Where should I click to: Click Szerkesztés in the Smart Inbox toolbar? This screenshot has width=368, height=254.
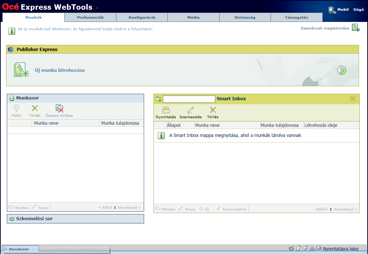coord(190,112)
